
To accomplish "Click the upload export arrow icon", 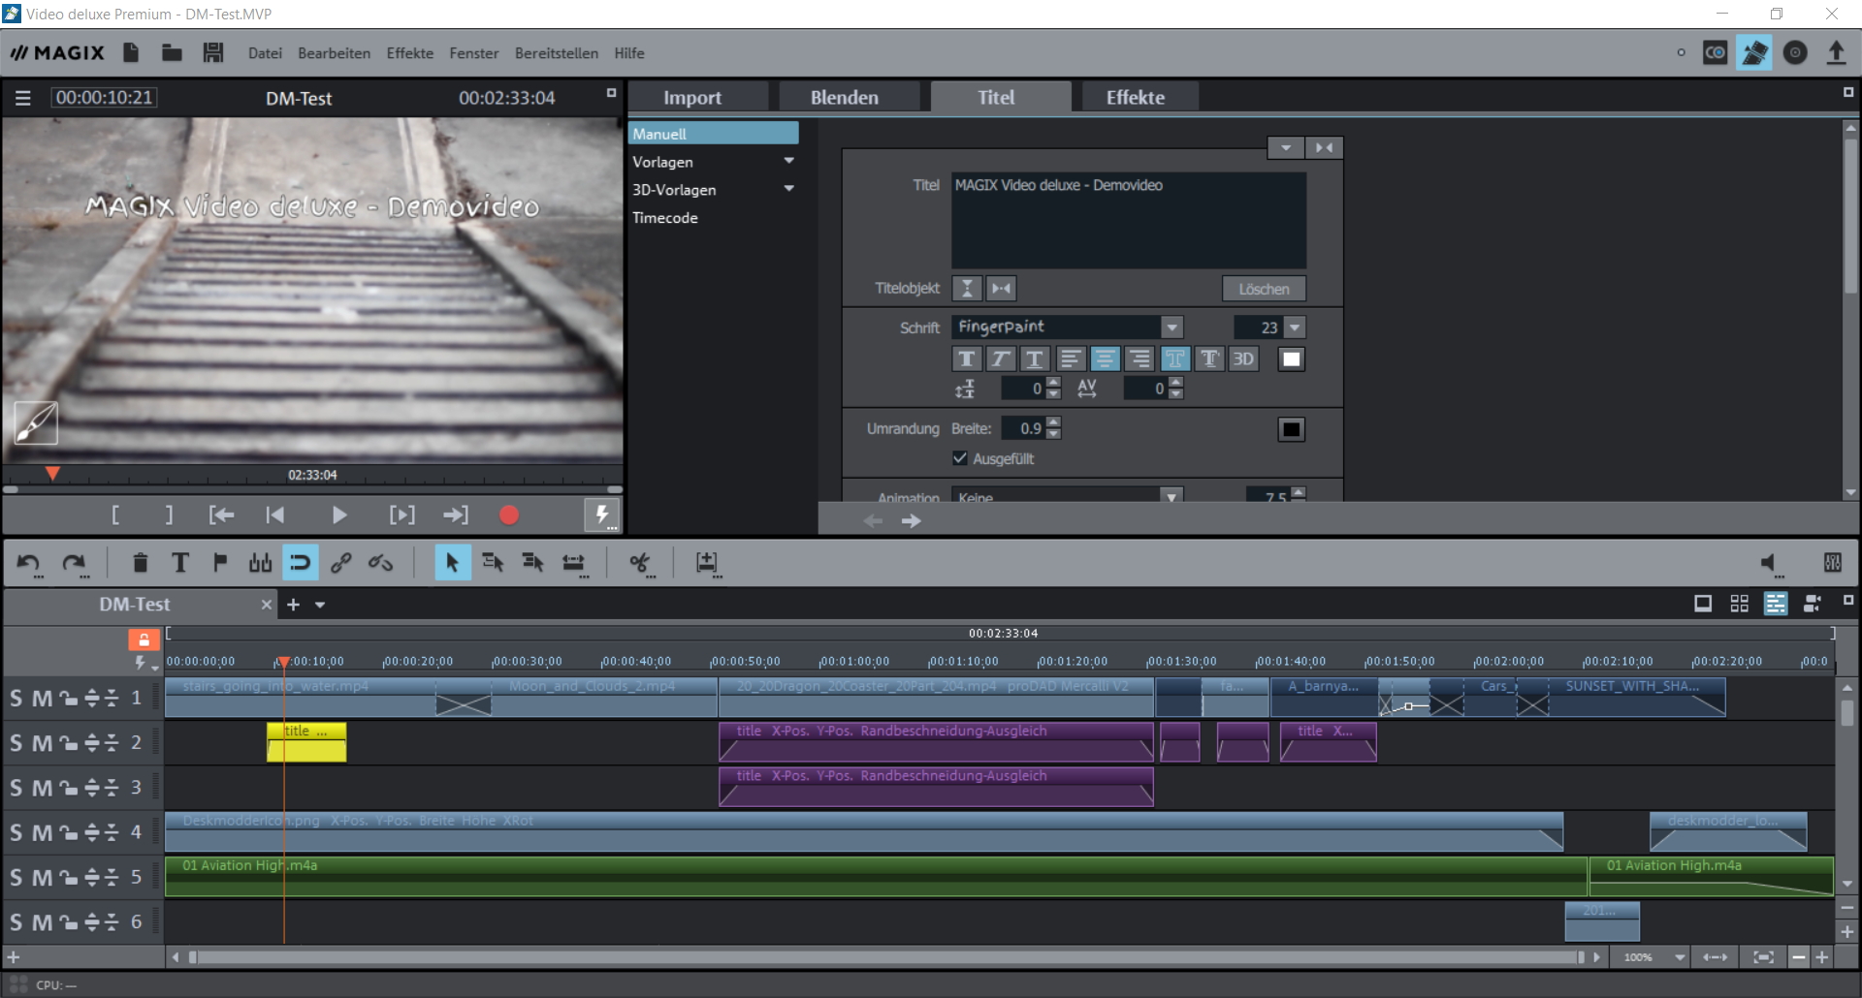I will (1836, 52).
